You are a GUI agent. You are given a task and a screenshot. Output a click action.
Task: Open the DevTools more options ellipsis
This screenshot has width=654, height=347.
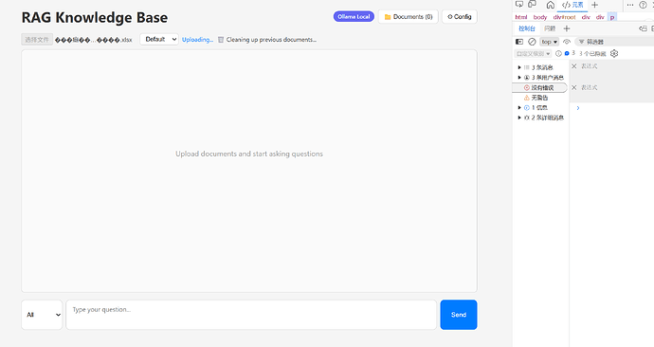pos(630,5)
